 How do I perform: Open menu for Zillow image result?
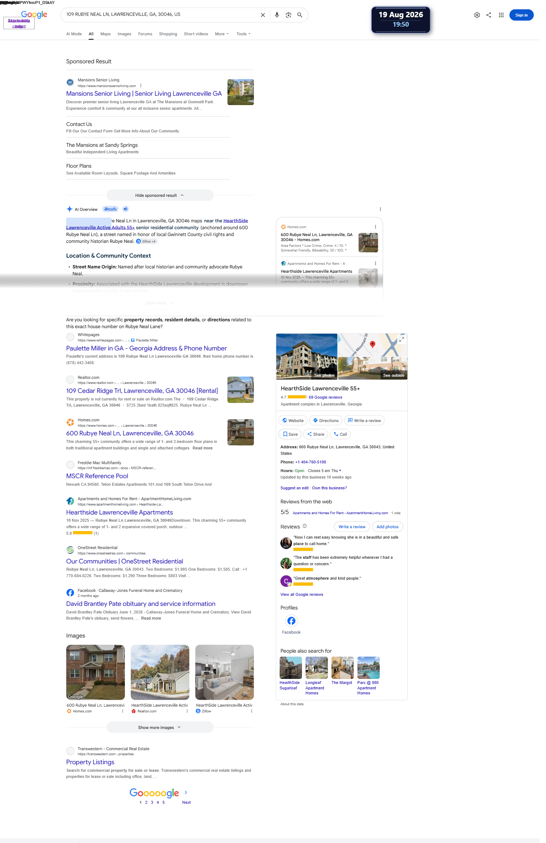pos(252,711)
